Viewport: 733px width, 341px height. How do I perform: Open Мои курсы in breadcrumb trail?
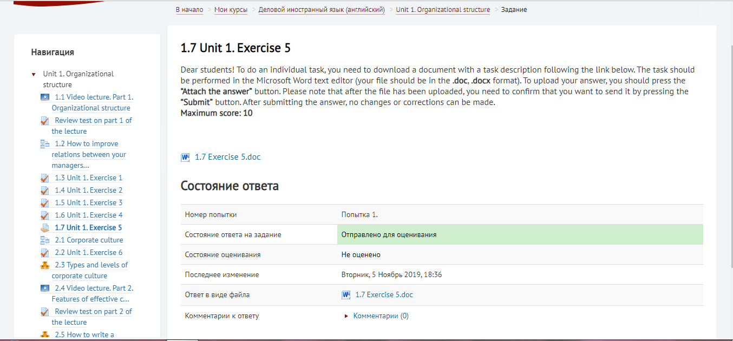point(231,10)
